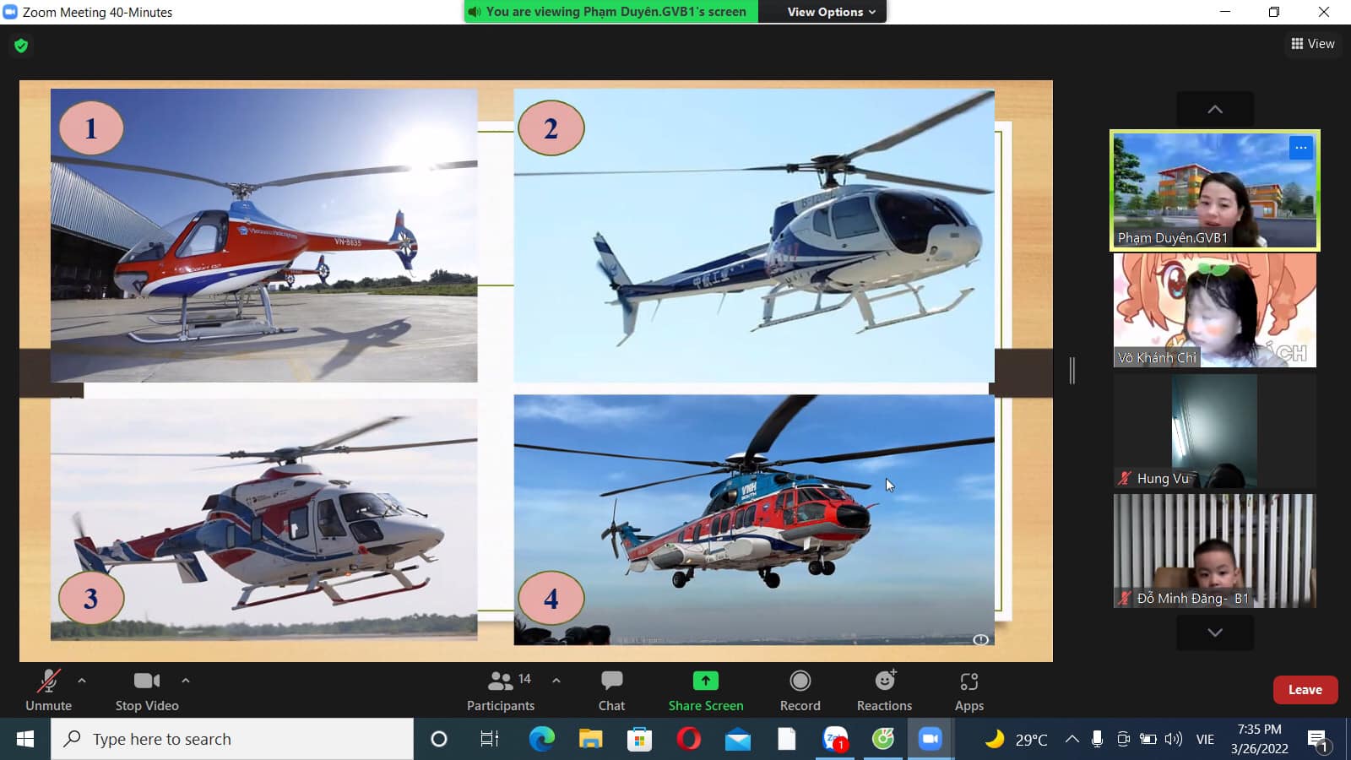Image resolution: width=1351 pixels, height=760 pixels.
Task: Expand audio options arrow beside Unmute
Action: tap(82, 680)
